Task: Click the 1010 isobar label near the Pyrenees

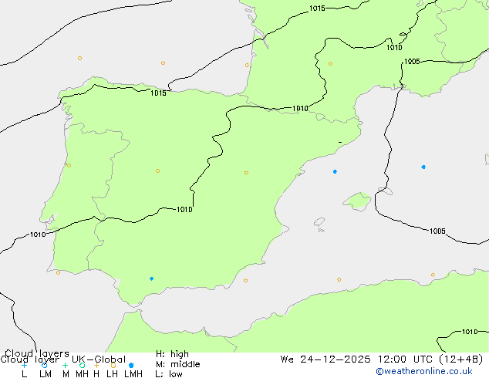Action: point(300,108)
